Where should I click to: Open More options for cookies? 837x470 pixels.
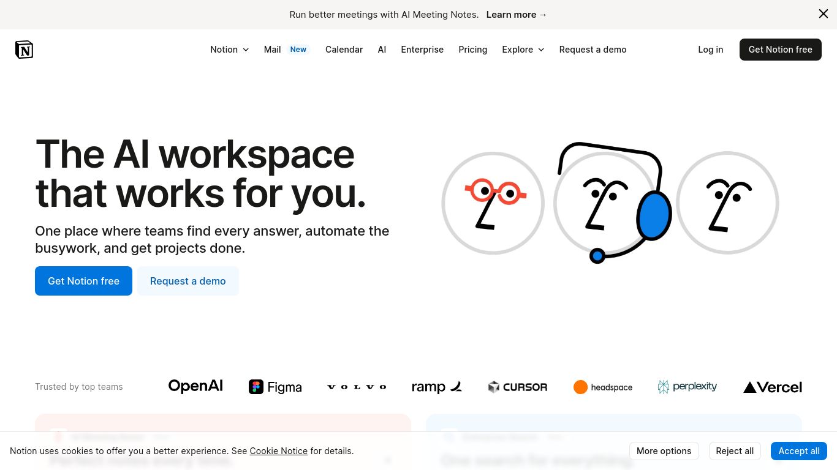pyautogui.click(x=664, y=451)
